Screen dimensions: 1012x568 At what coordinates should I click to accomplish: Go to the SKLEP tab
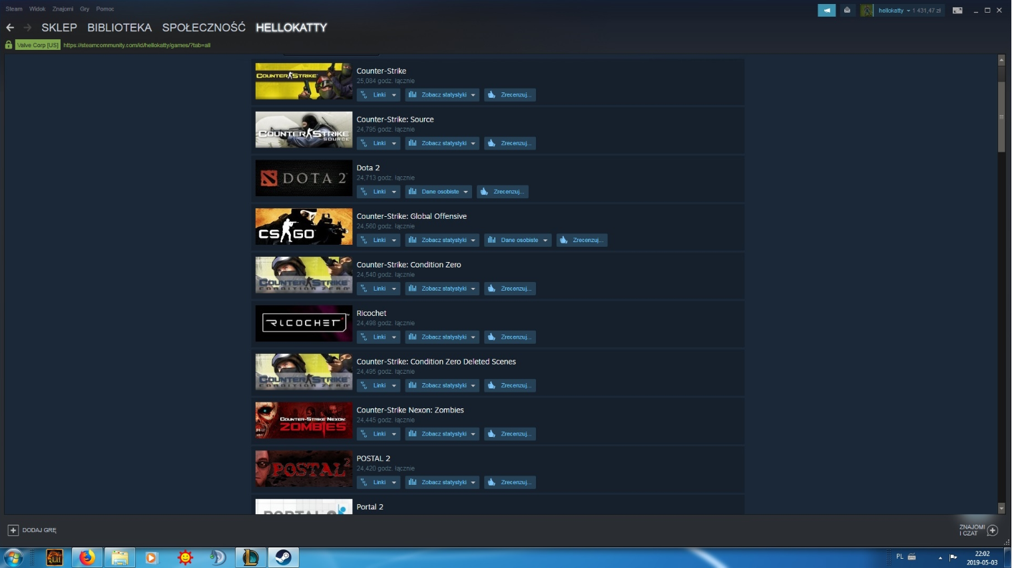tap(59, 27)
